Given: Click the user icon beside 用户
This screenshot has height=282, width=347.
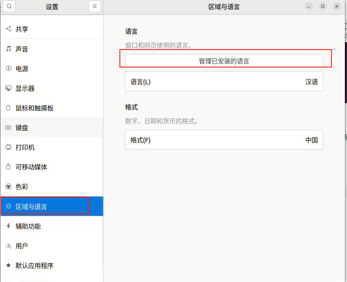Looking at the screenshot, I should (x=8, y=246).
